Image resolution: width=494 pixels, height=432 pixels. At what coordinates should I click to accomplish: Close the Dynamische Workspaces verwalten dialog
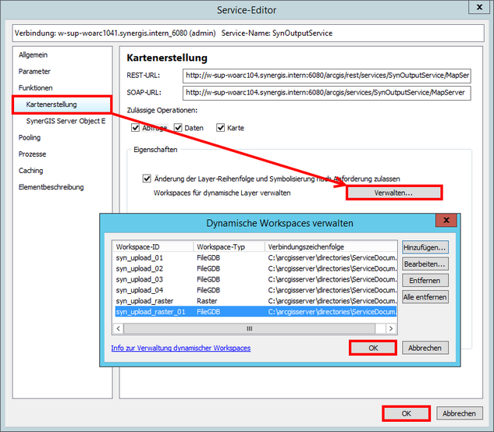[446, 220]
